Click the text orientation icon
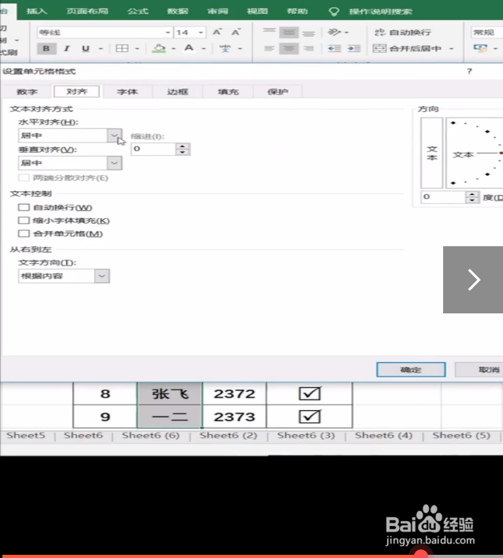Screen dimensions: 503x558 pyautogui.click(x=335, y=33)
